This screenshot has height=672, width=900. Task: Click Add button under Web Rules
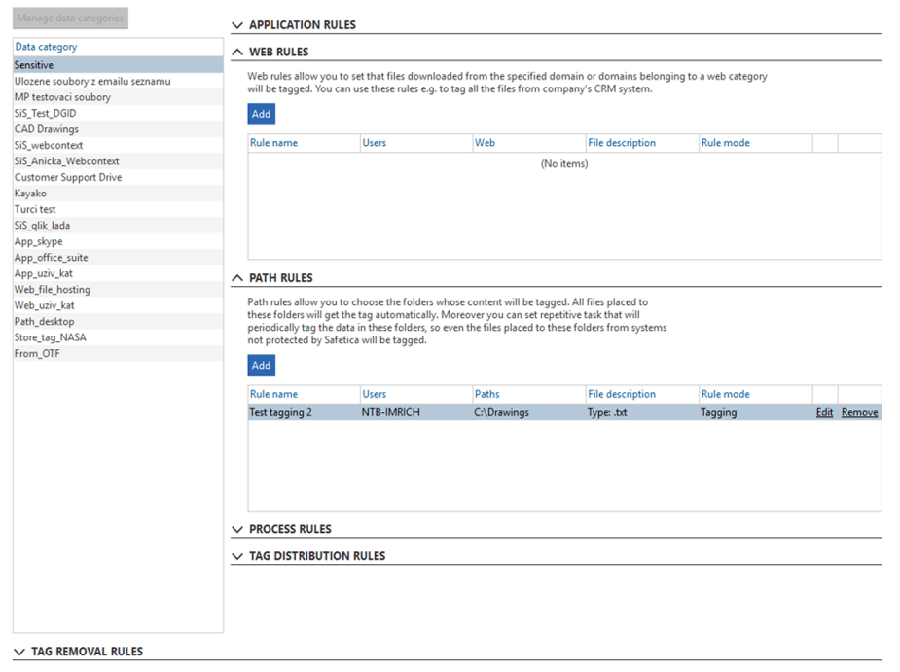click(x=261, y=114)
